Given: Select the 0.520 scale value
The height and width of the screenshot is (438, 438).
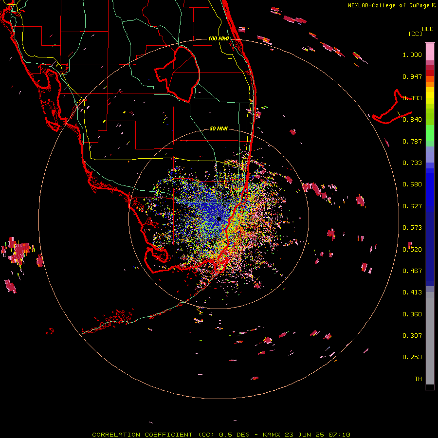Looking at the screenshot, I should coord(412,250).
